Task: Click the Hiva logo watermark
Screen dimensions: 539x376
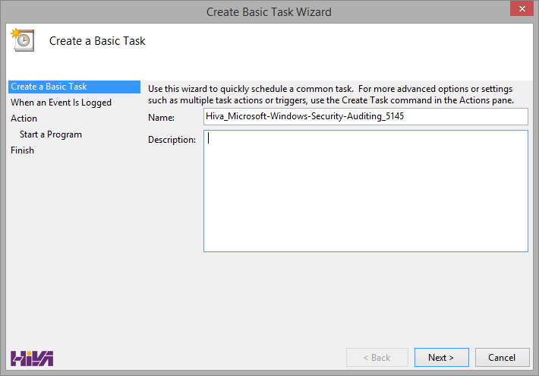Action: (32, 358)
